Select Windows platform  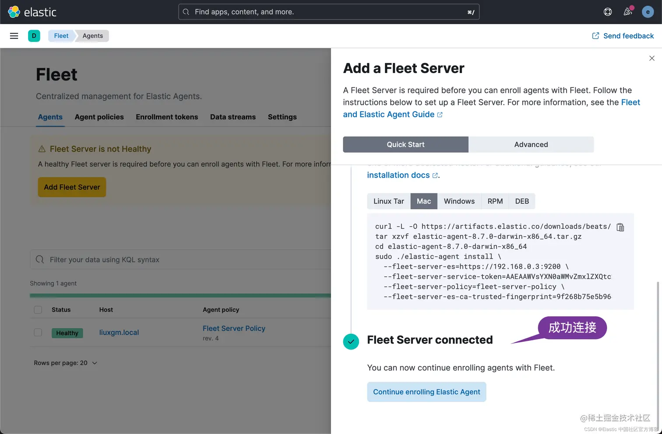(x=459, y=201)
